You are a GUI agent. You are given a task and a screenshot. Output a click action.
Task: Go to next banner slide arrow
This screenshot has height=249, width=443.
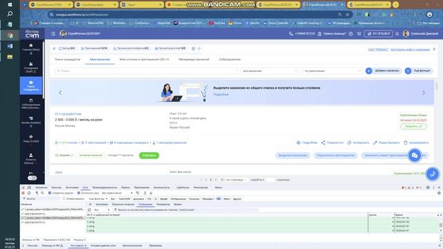(424, 93)
